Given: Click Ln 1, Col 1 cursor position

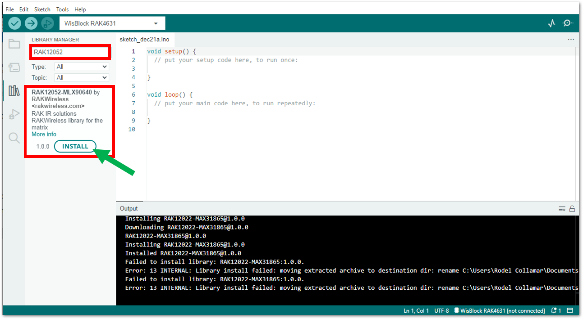Looking at the screenshot, I should tap(416, 311).
